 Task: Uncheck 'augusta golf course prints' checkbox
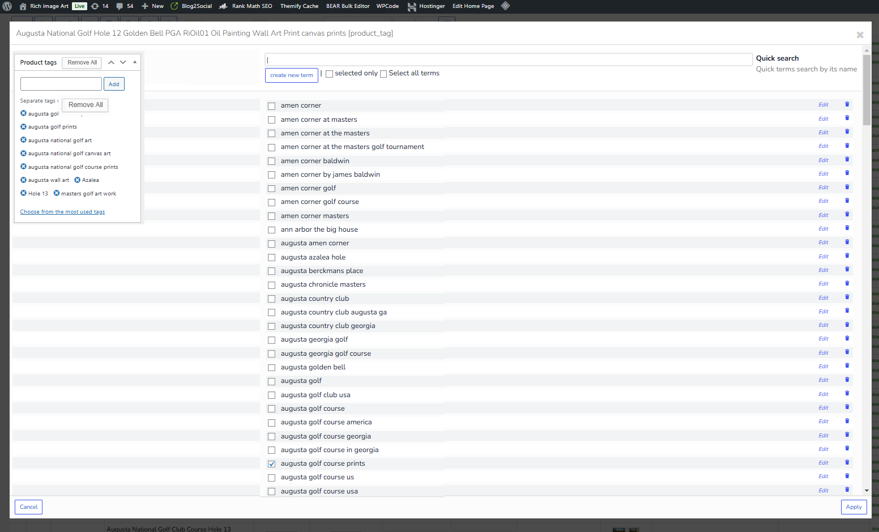(x=272, y=464)
